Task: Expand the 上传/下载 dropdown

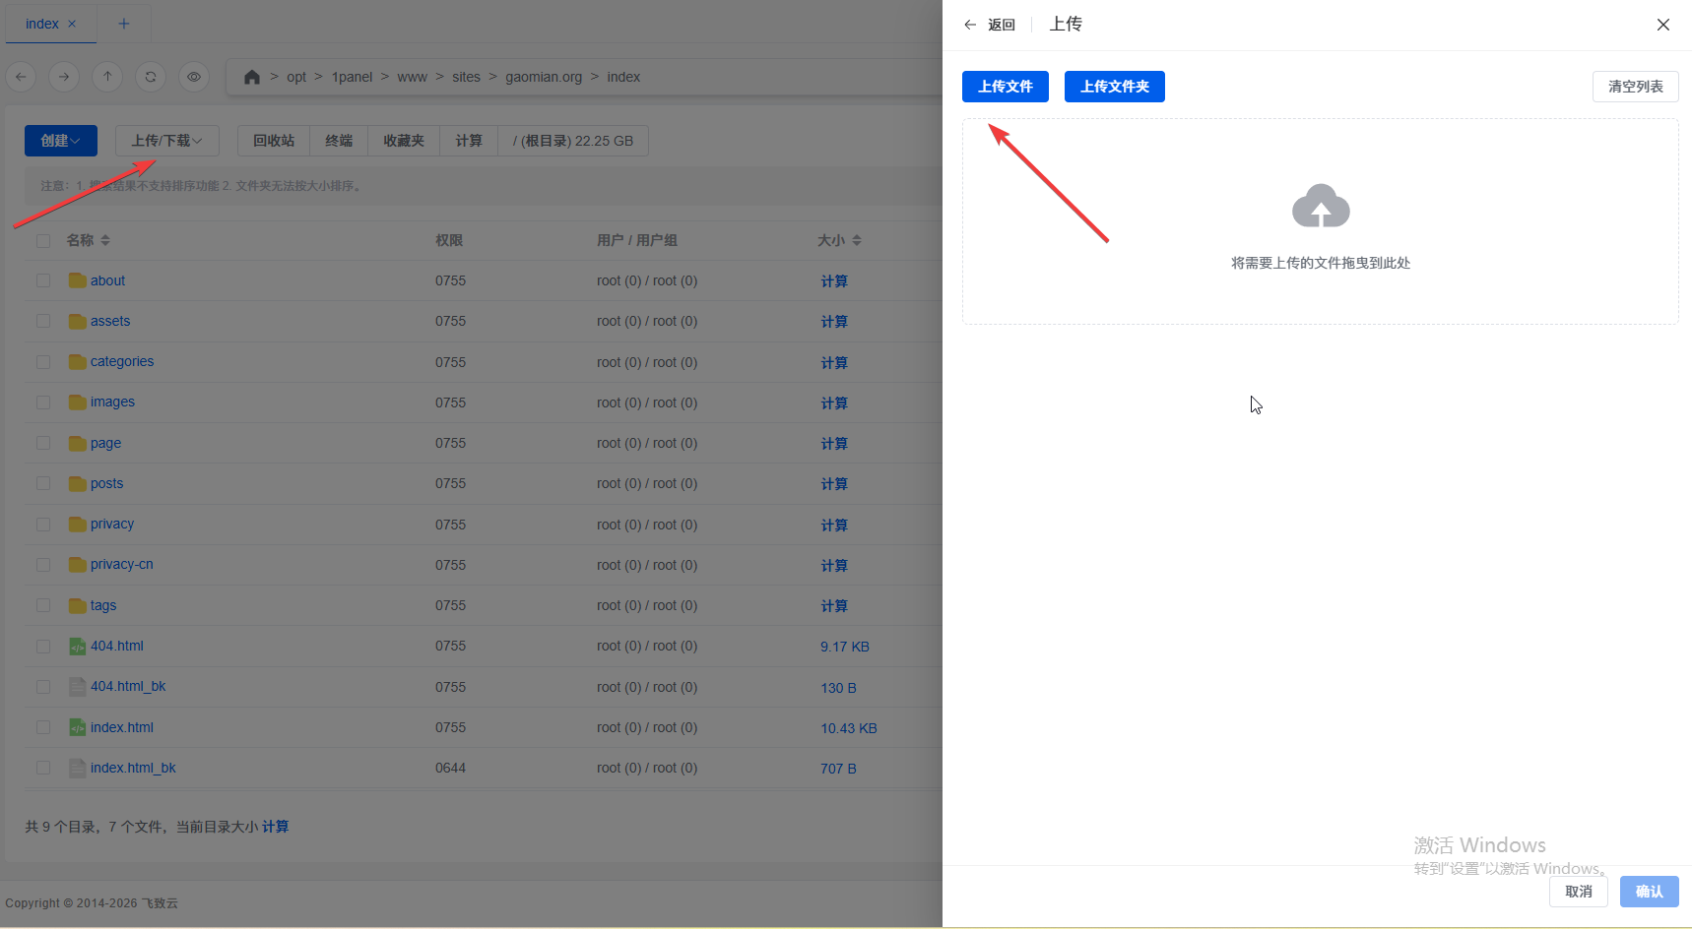Action: pos(166,141)
